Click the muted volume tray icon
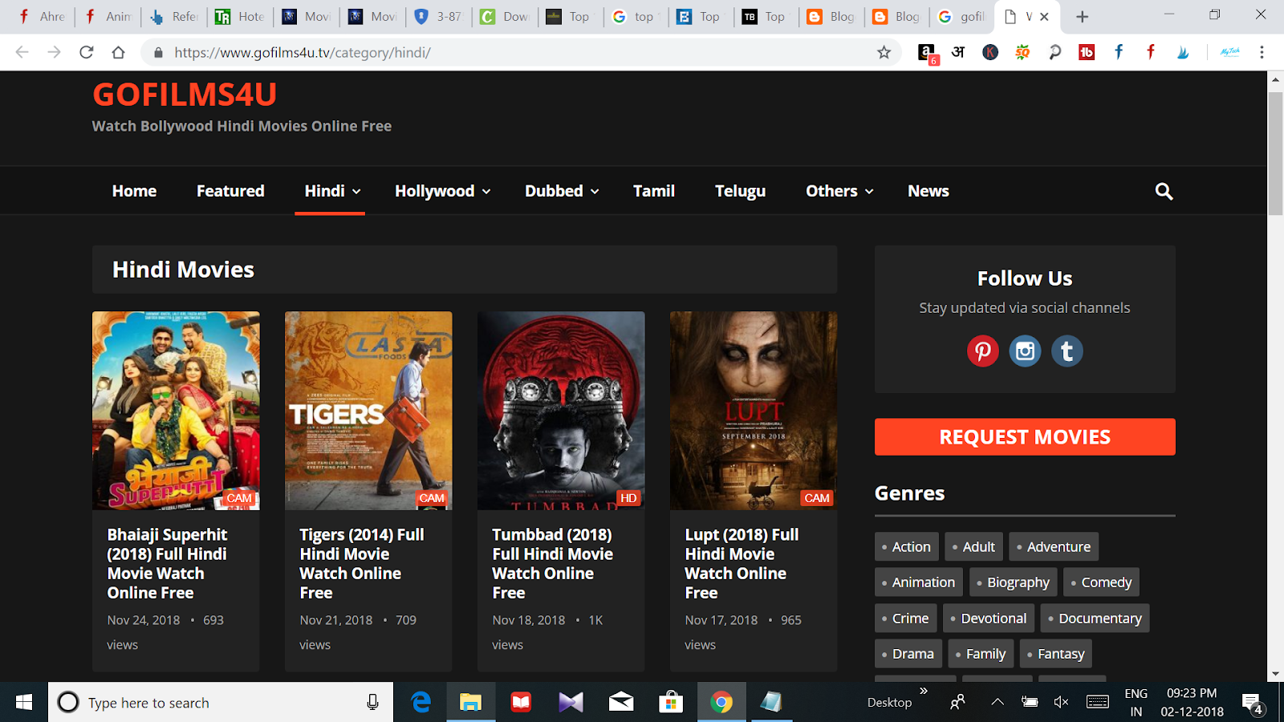The image size is (1284, 722). [x=1061, y=702]
